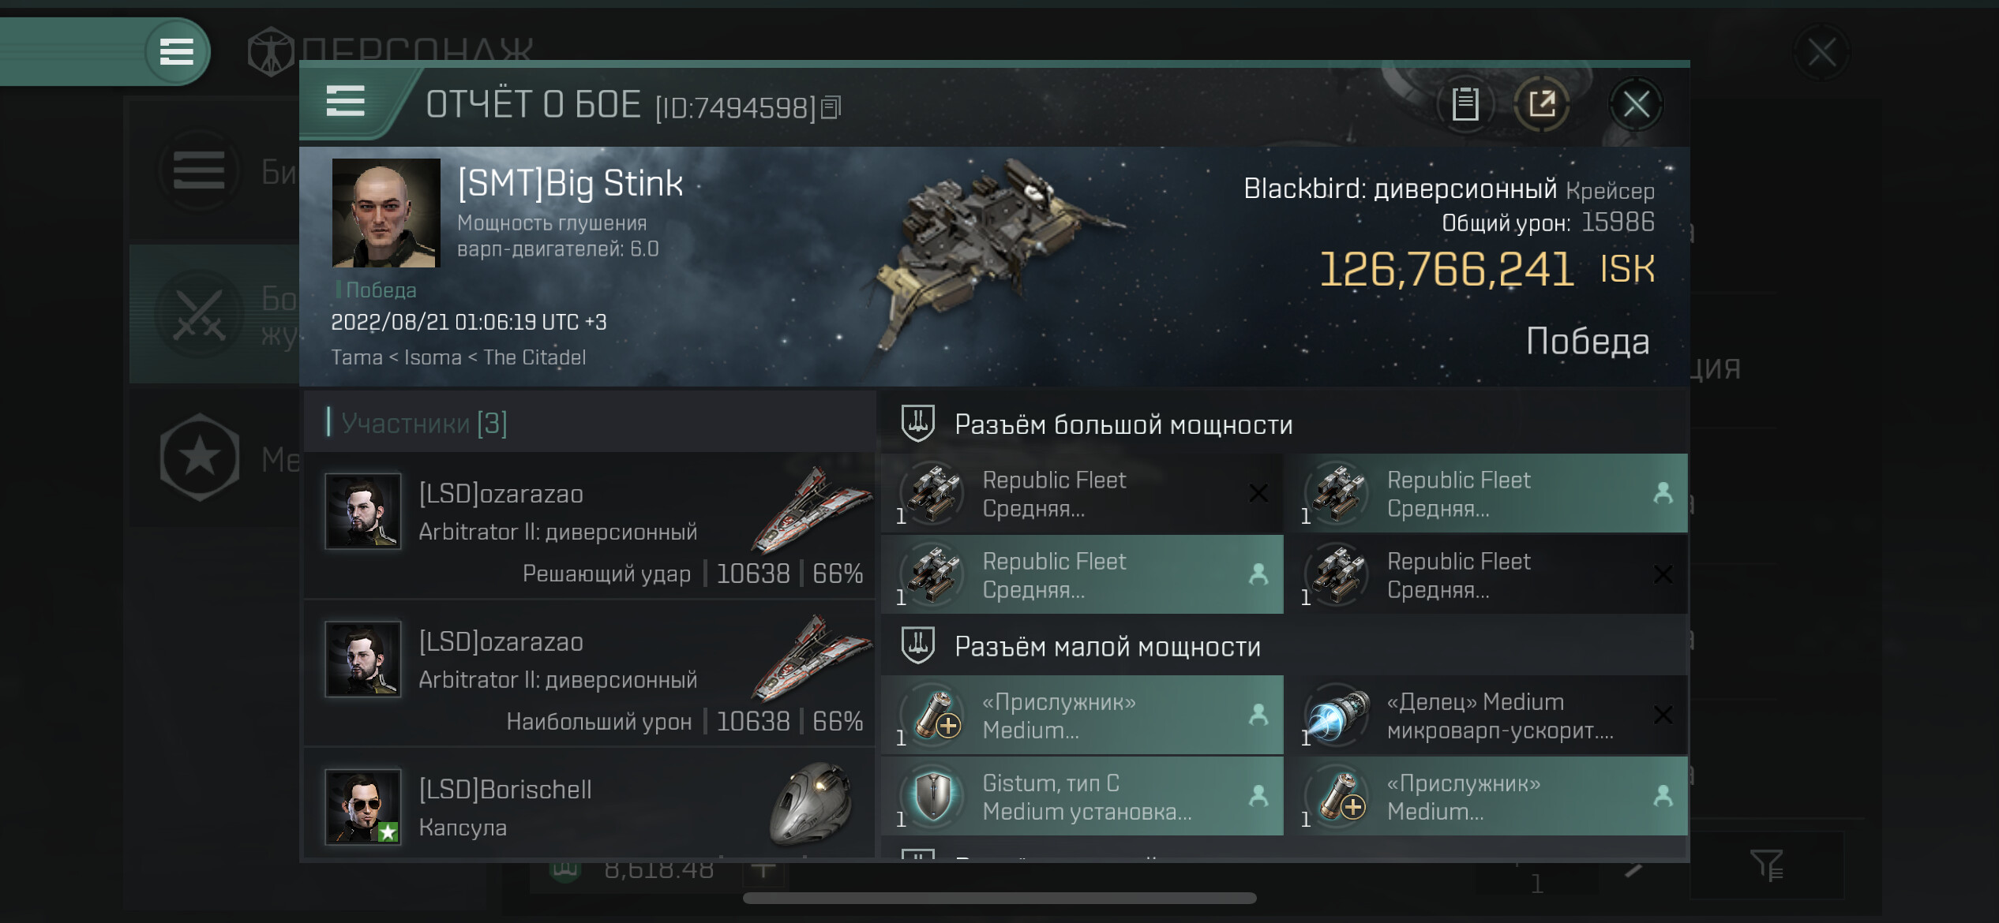This screenshot has height=923, width=1999.
Task: Open the battle report hamburger menu
Action: pyautogui.click(x=346, y=102)
